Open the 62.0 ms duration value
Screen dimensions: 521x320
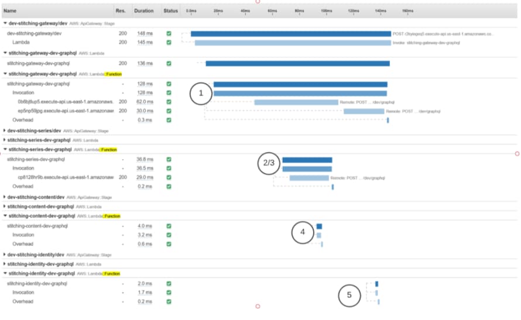point(145,102)
